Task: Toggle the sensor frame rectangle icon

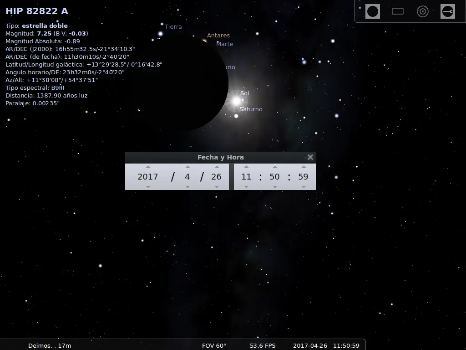Action: coord(398,11)
